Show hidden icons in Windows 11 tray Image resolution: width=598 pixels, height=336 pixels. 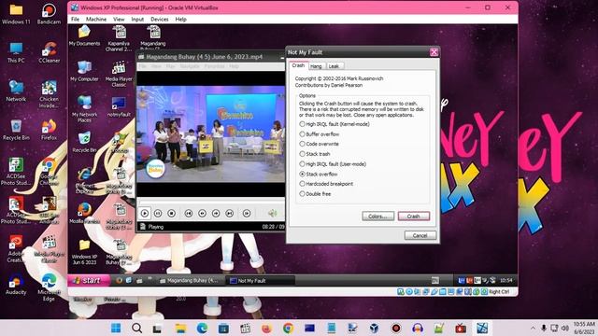533,328
